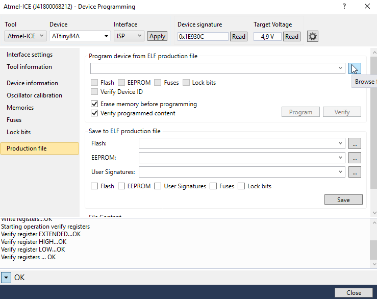Click log line 'Starting operation verify registers'
The image size is (377, 299).
point(45,227)
